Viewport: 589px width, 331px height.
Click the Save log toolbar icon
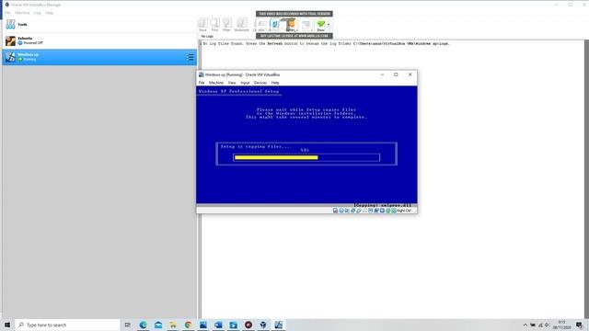[x=202, y=25]
